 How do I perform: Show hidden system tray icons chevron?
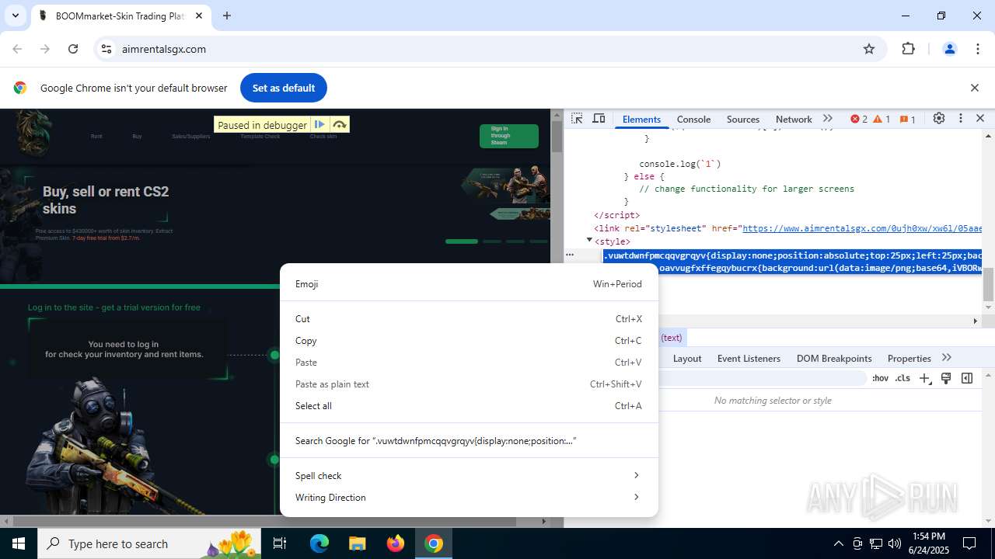(838, 543)
